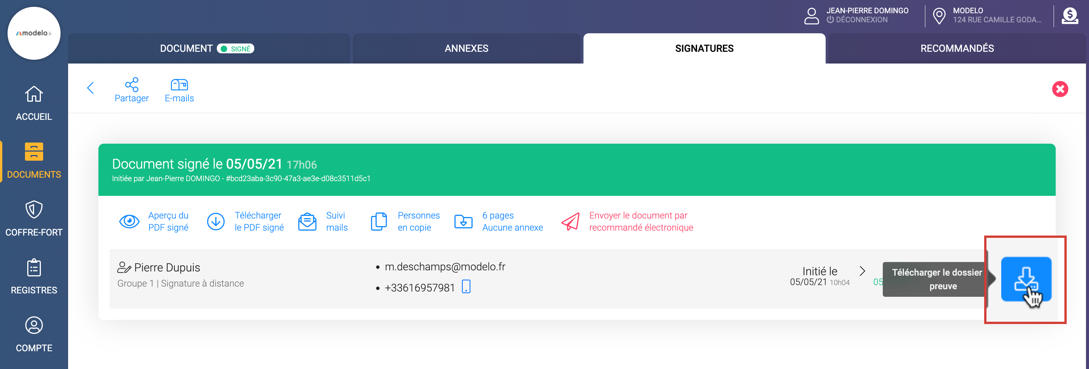The image size is (1089, 369).
Task: Send document par recommandé électronique
Action: click(570, 221)
